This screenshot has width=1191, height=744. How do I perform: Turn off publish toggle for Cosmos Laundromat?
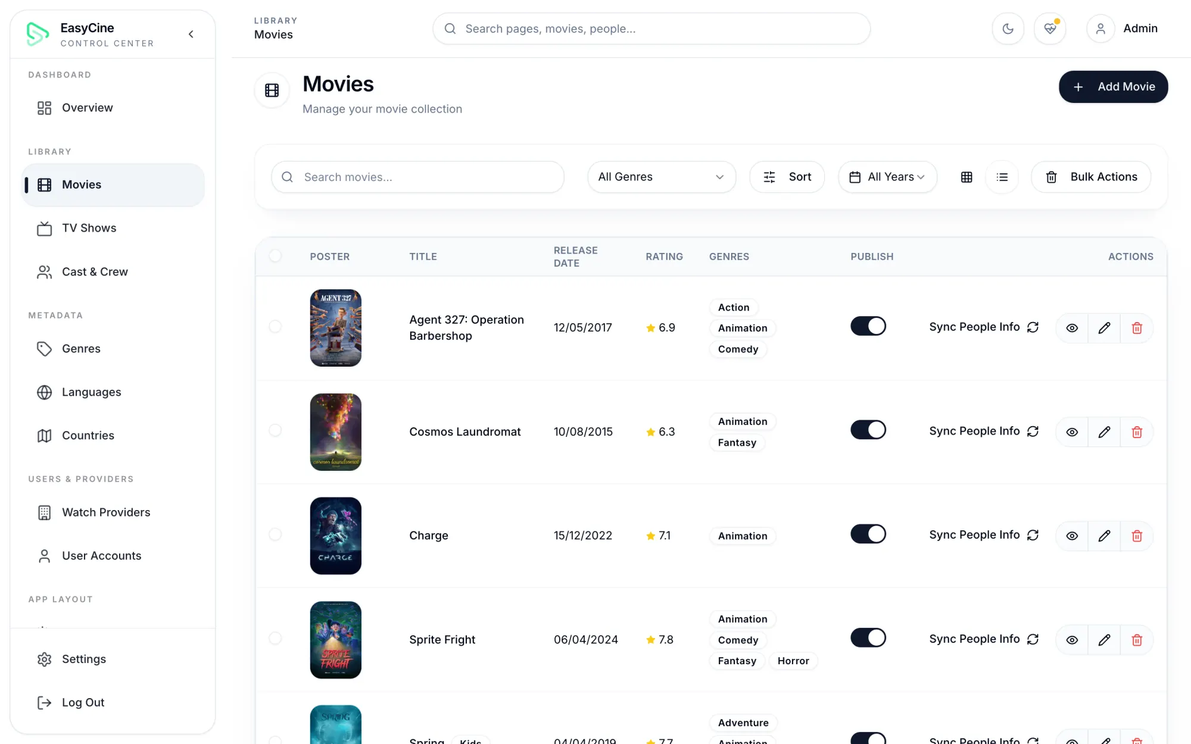tap(868, 430)
